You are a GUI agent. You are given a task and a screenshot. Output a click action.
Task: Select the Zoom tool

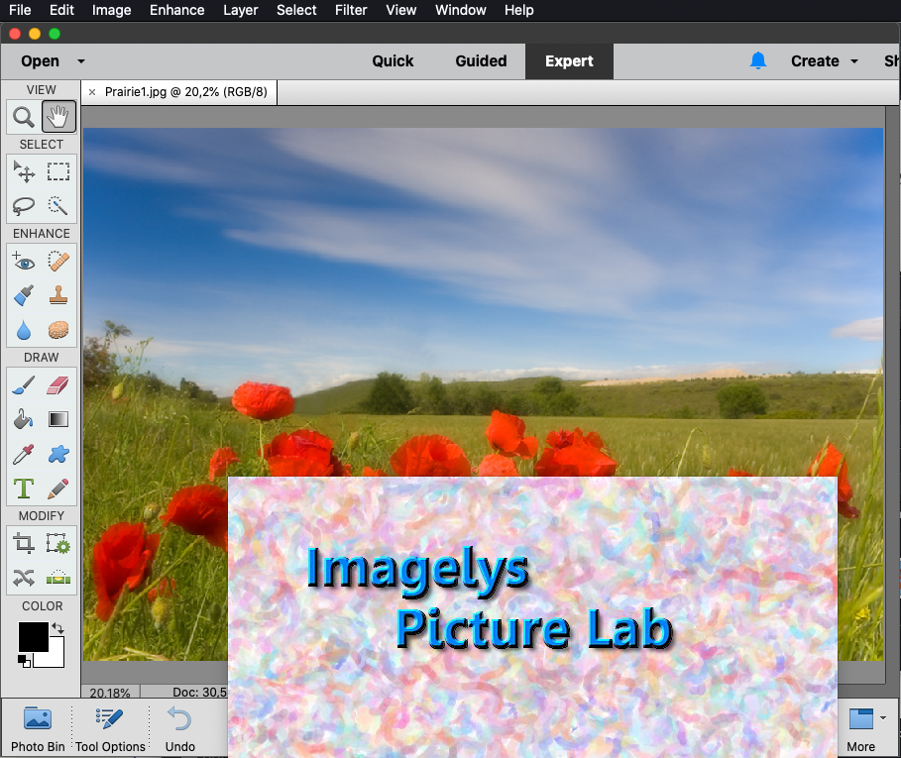[24, 117]
